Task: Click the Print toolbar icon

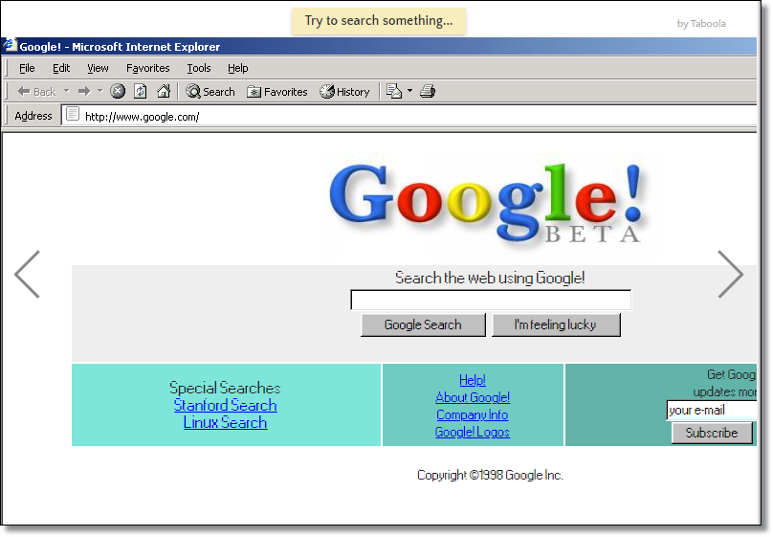Action: [428, 91]
